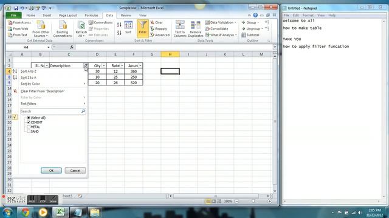Open Chrome from the taskbar
This screenshot has width=389, height=218.
(x=25, y=213)
